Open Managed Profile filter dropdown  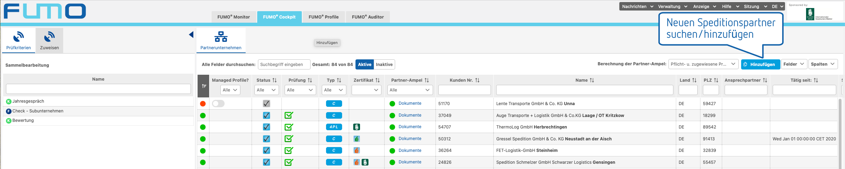coord(230,90)
